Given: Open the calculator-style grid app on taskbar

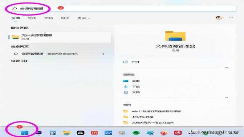Looking at the screenshot, I should coord(53,133).
